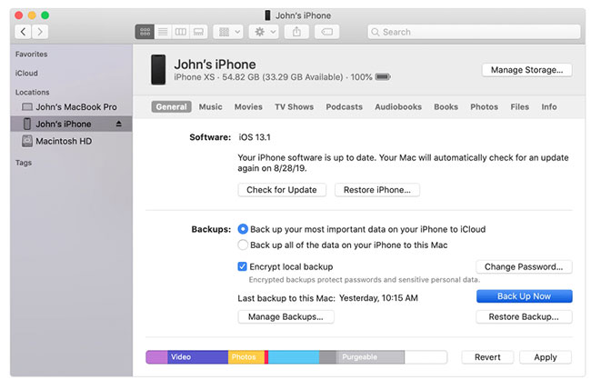Switch to the Audiobooks tab
Image resolution: width=591 pixels, height=380 pixels.
[x=398, y=106]
